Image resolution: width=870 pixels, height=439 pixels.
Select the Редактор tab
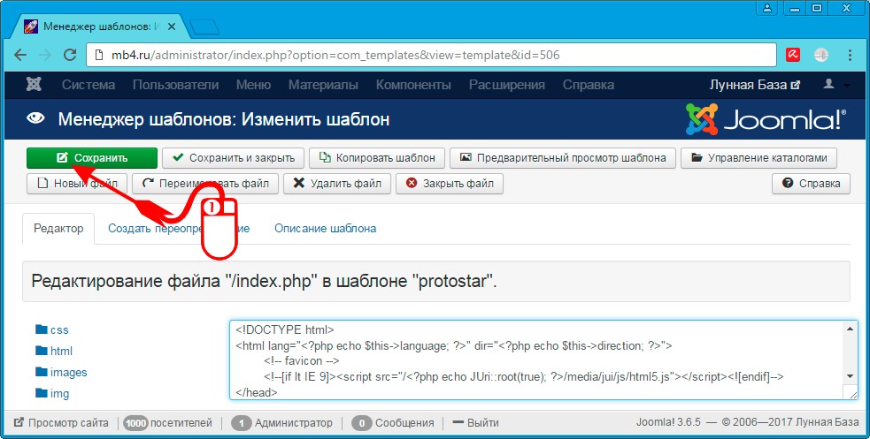point(58,228)
